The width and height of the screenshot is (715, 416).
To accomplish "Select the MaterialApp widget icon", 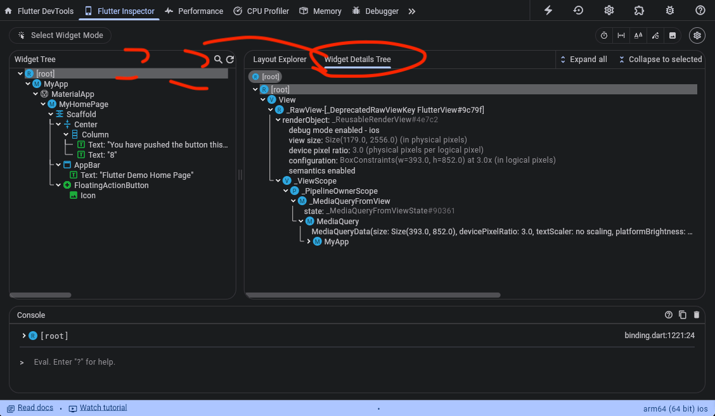I will coord(44,94).
